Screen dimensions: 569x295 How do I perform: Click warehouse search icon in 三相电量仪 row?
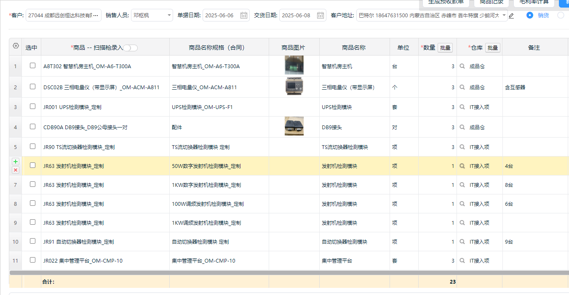click(462, 88)
